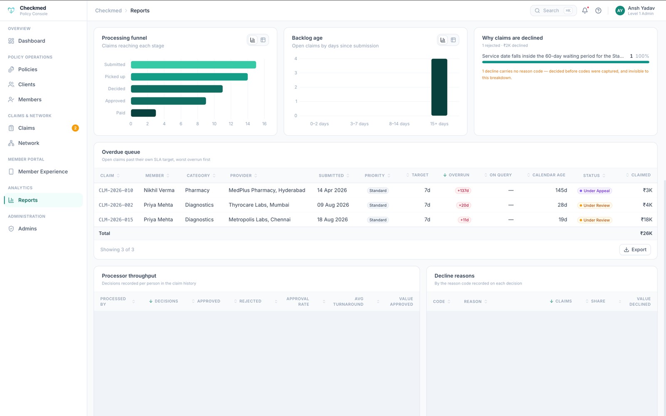This screenshot has width=666, height=416.
Task: Open Member Experience portal
Action: (43, 171)
